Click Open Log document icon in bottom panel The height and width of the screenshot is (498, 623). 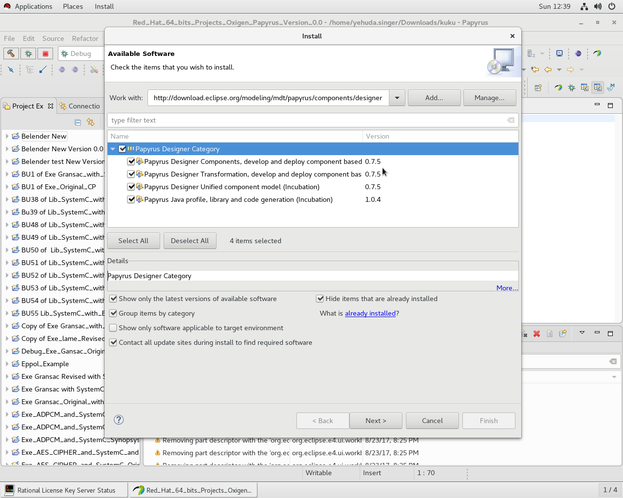click(x=550, y=334)
